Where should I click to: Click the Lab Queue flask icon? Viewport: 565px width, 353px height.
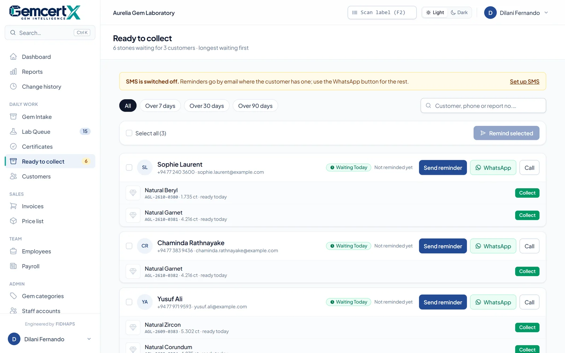(13, 131)
